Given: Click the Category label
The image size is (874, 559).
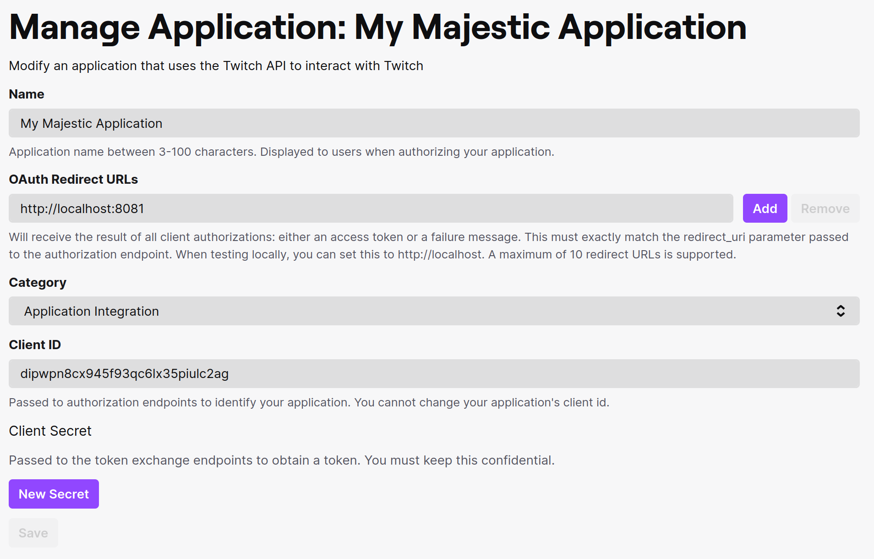Looking at the screenshot, I should (x=38, y=283).
